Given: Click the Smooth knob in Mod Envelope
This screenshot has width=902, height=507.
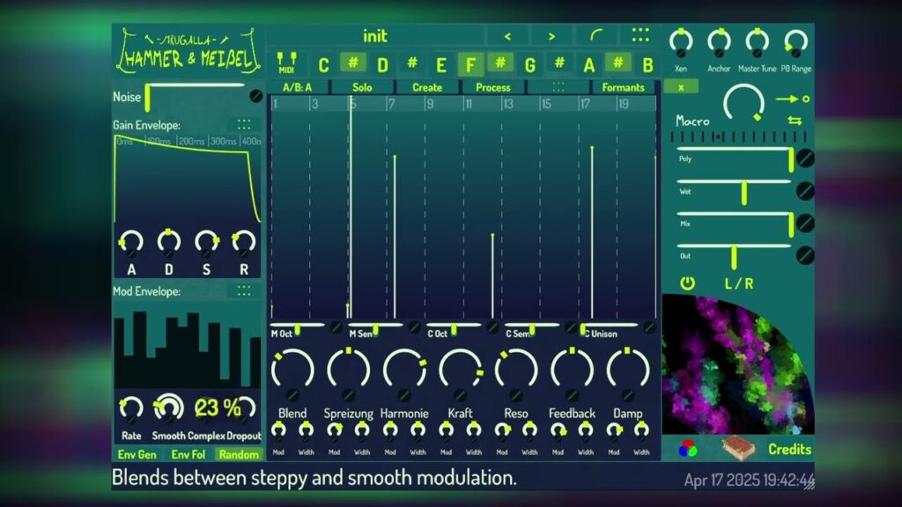Looking at the screenshot, I should pyautogui.click(x=168, y=408).
